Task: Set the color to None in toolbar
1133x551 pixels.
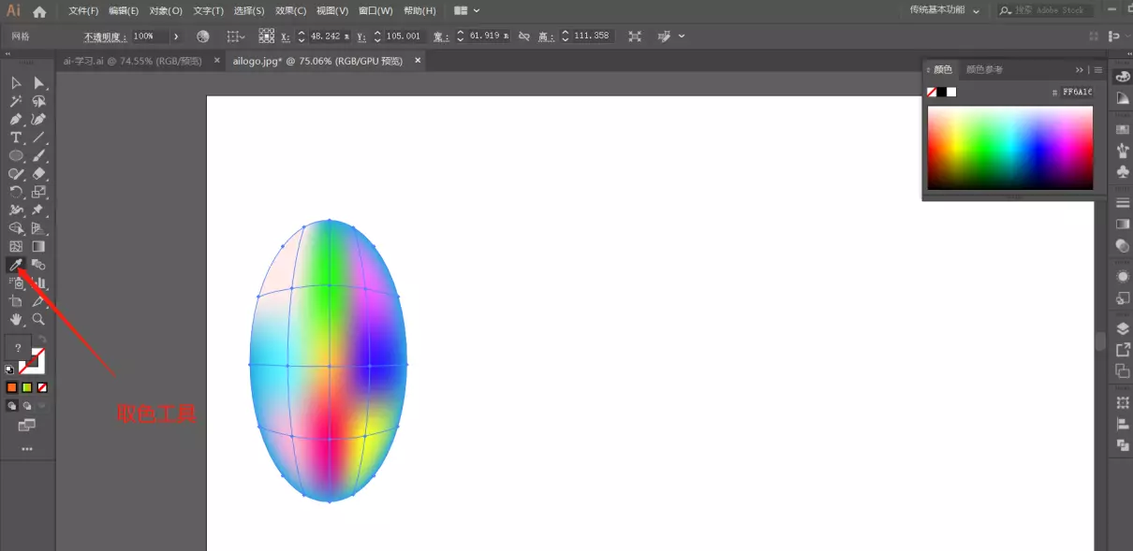Action: coord(42,387)
